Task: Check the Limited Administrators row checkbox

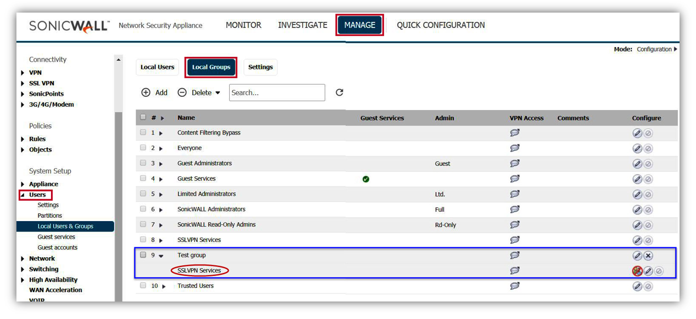Action: tap(143, 194)
